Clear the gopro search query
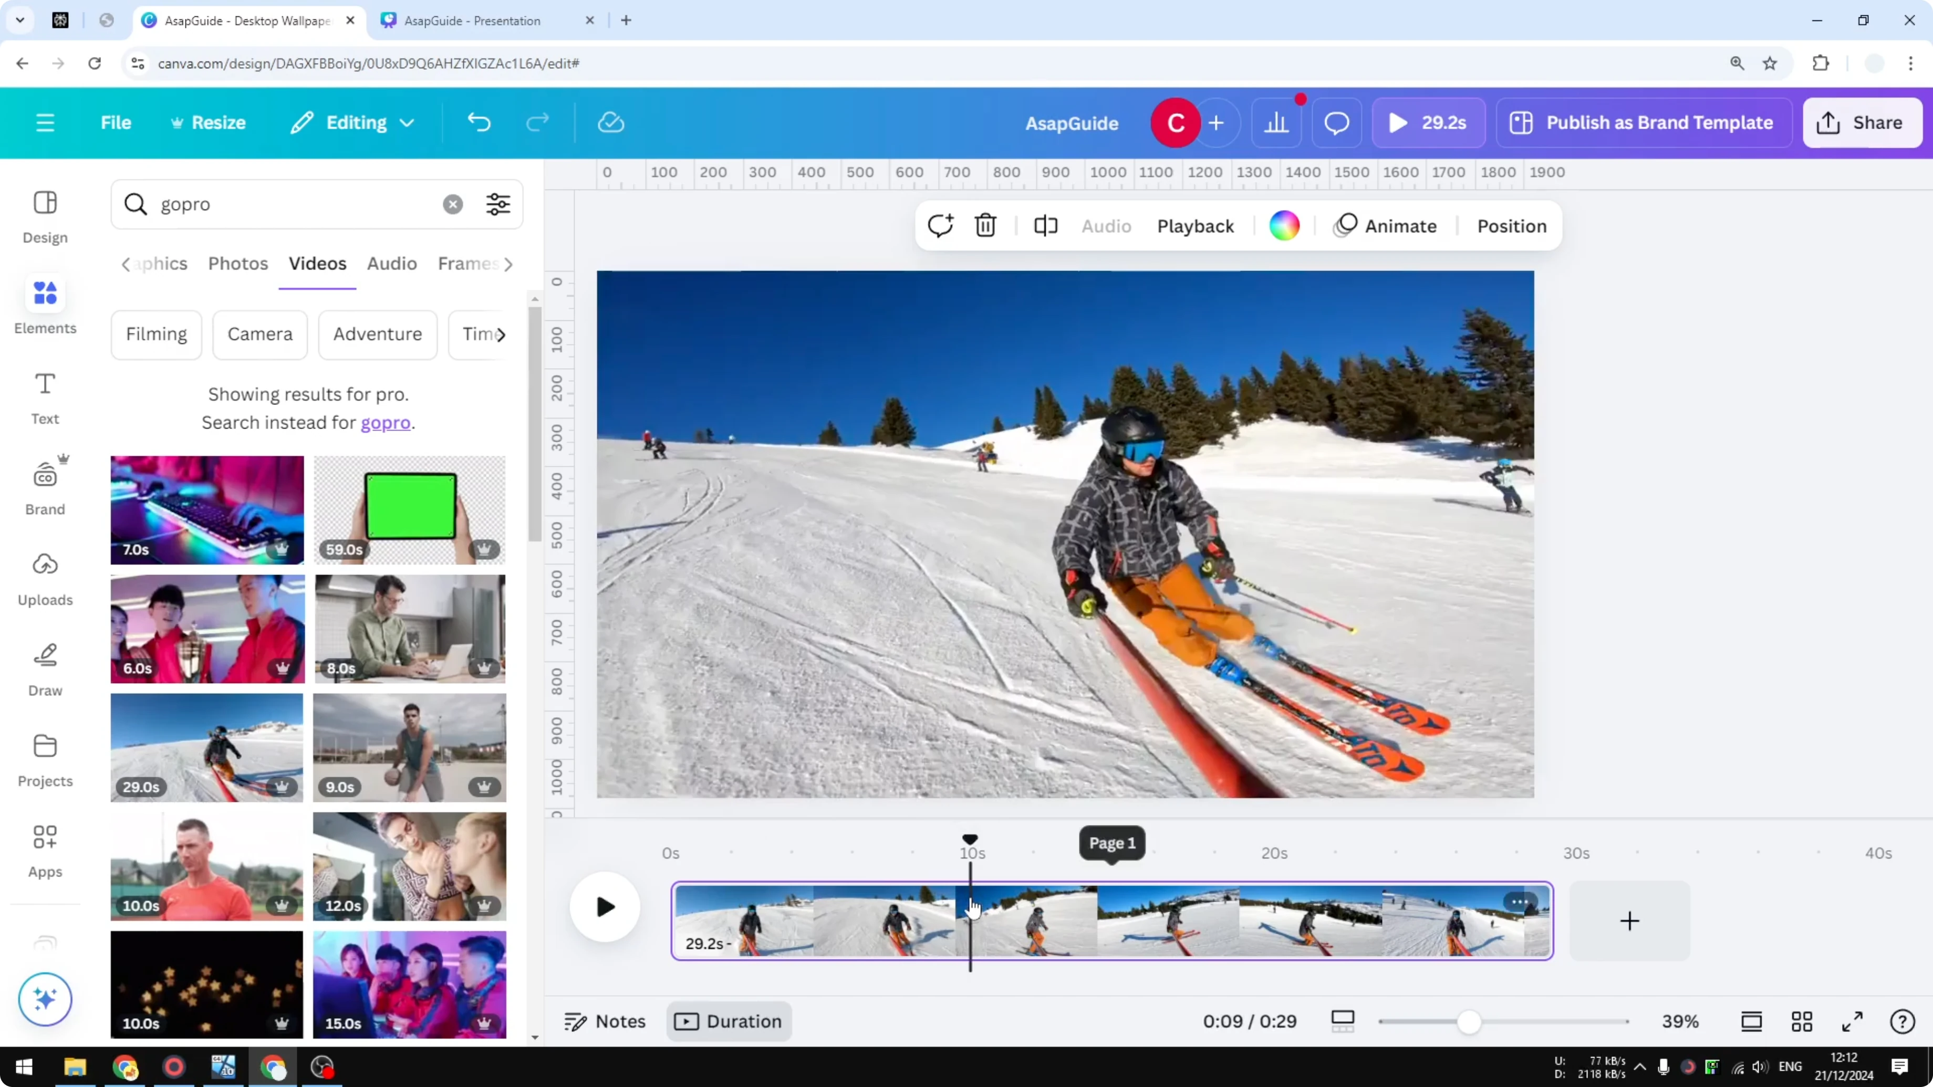Image resolution: width=1933 pixels, height=1087 pixels. coord(452,204)
